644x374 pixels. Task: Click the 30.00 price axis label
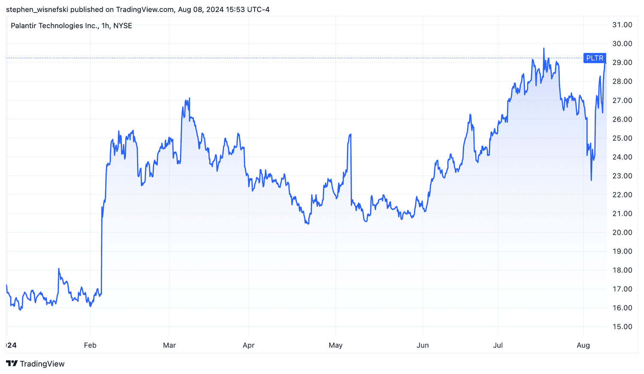[x=622, y=44]
